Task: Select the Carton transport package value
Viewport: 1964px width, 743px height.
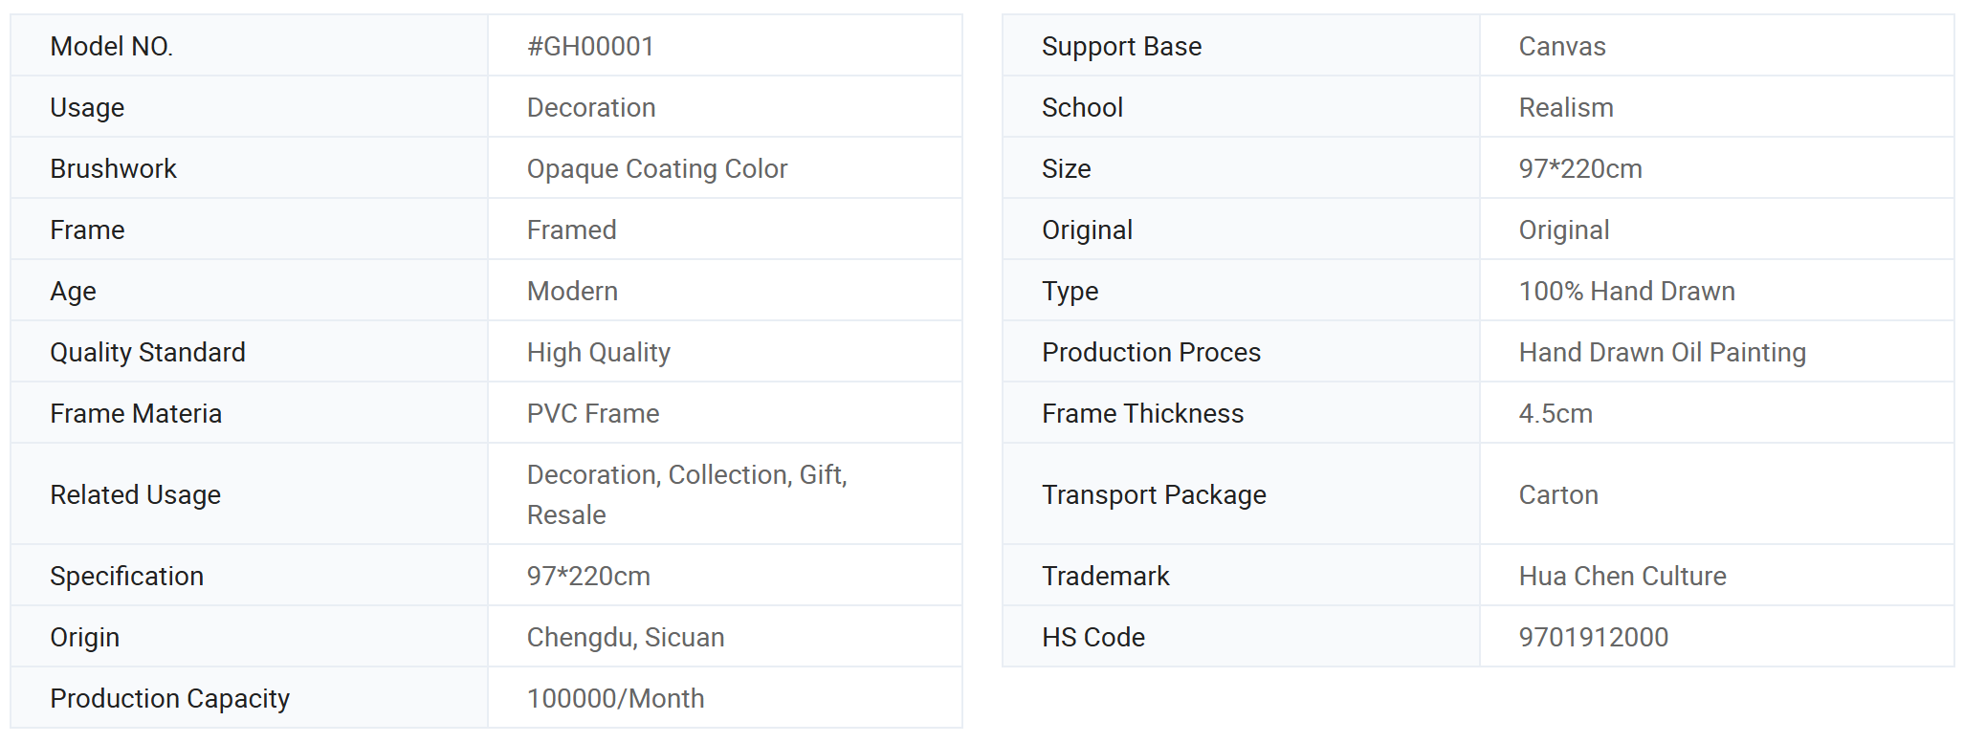Action: pyautogui.click(x=1558, y=494)
